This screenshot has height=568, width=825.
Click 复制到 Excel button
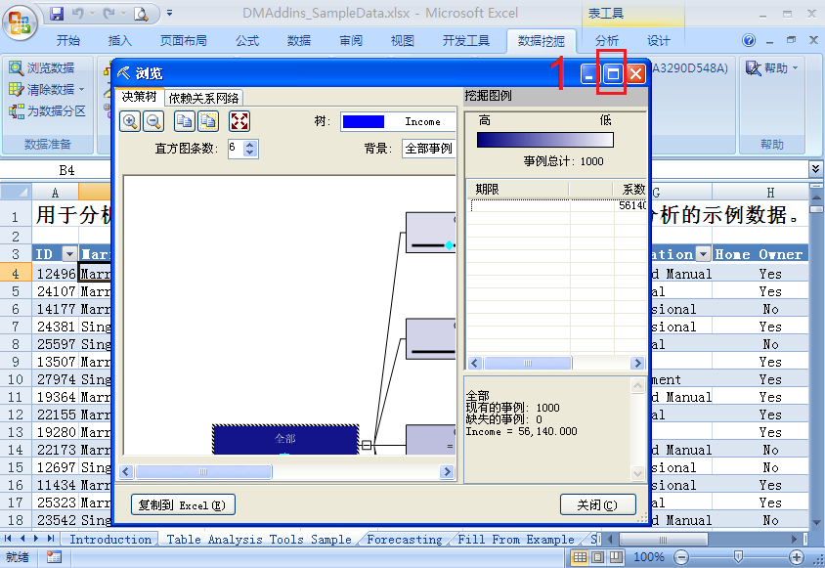pos(183,505)
